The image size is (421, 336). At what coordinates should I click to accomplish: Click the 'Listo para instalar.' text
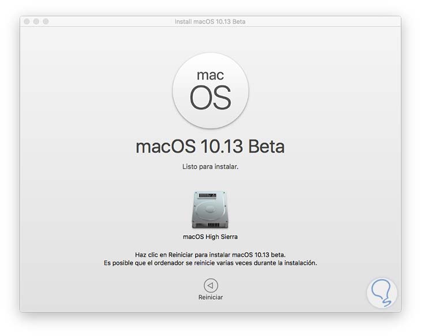point(210,167)
